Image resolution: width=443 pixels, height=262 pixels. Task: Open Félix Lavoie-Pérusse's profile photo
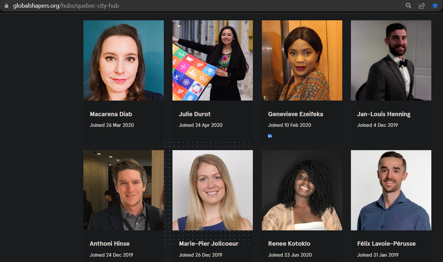(391, 190)
